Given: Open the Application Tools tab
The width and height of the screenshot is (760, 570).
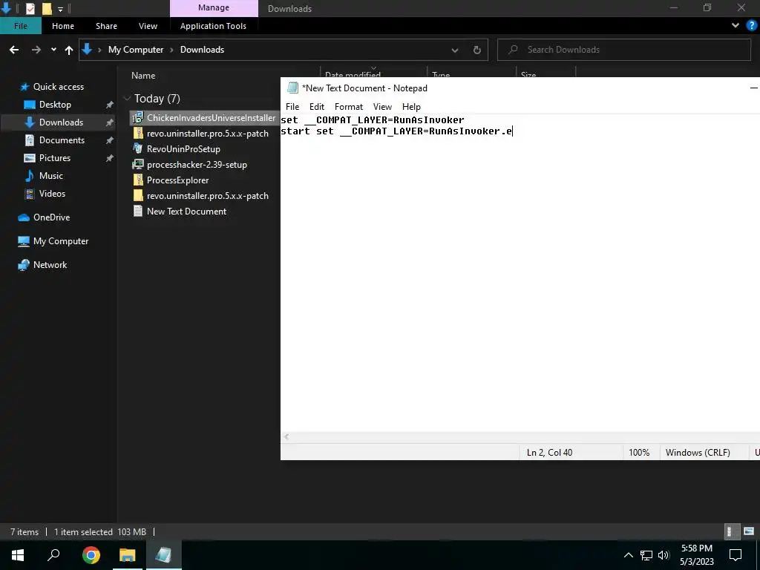Looking at the screenshot, I should (x=213, y=26).
